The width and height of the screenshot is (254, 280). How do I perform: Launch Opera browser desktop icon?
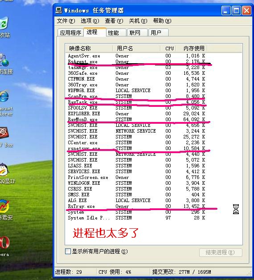(x=4, y=242)
